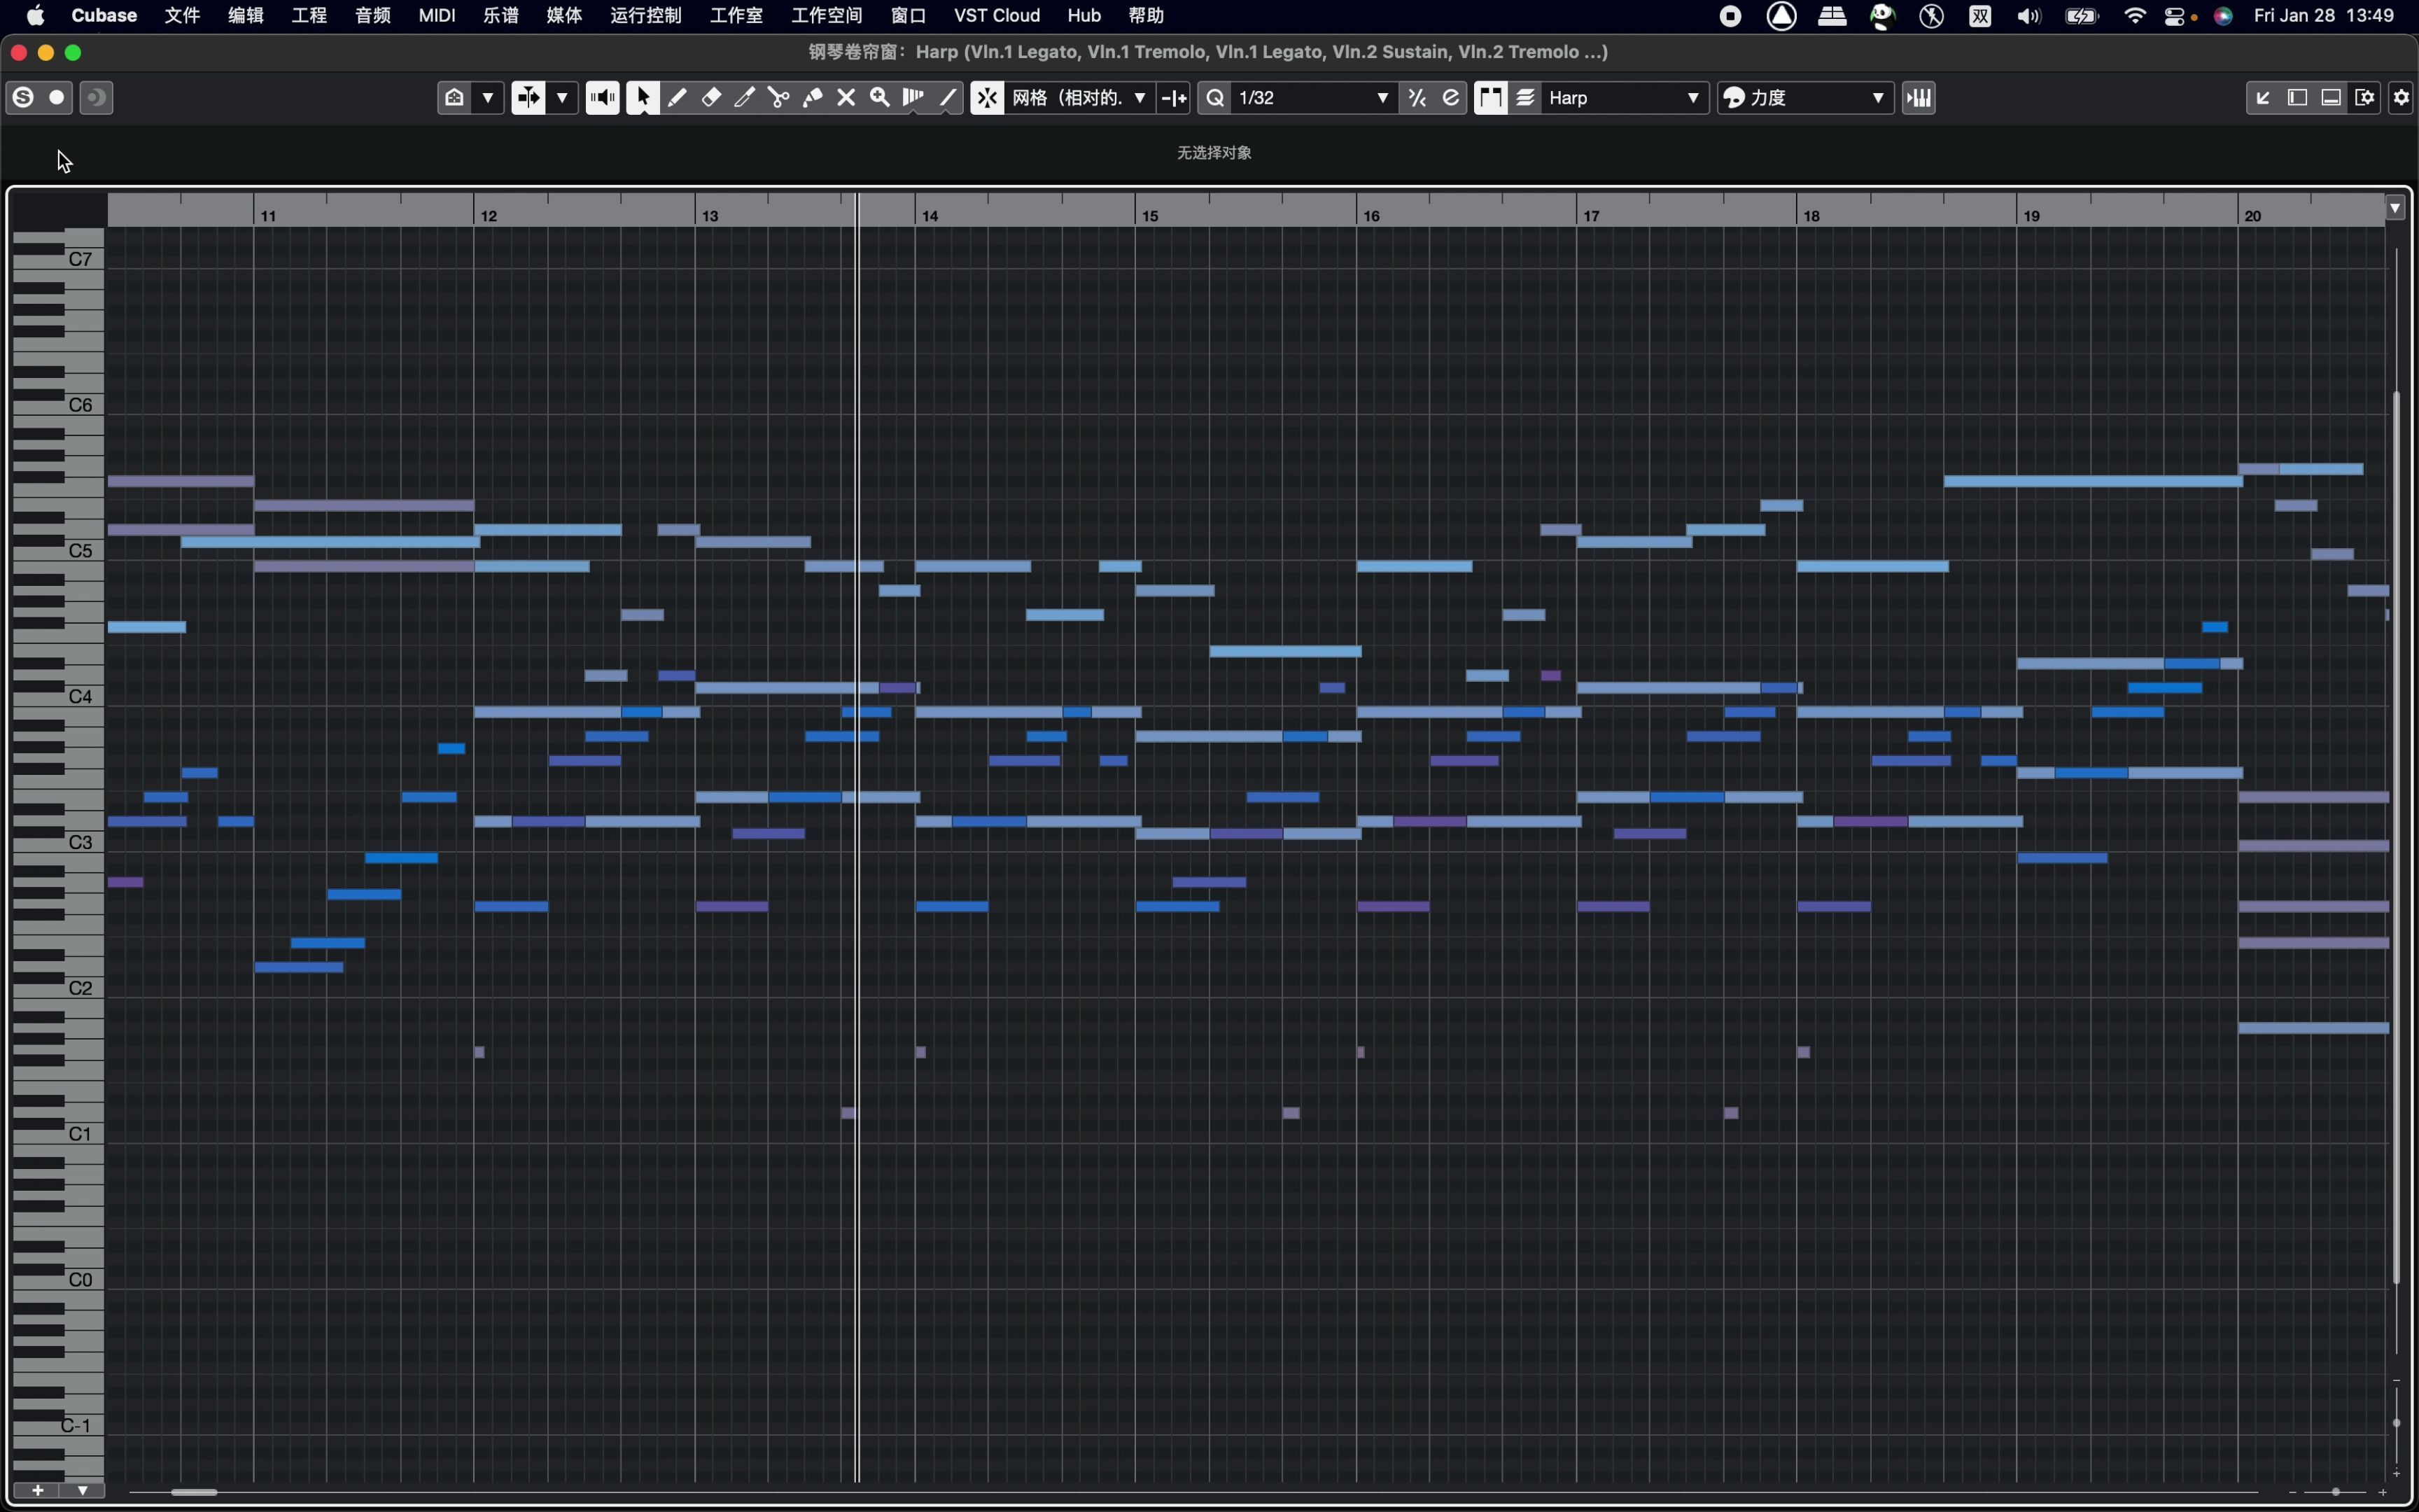Click the diagonal arrow window icon
The width and height of the screenshot is (2419, 1512).
click(2263, 97)
